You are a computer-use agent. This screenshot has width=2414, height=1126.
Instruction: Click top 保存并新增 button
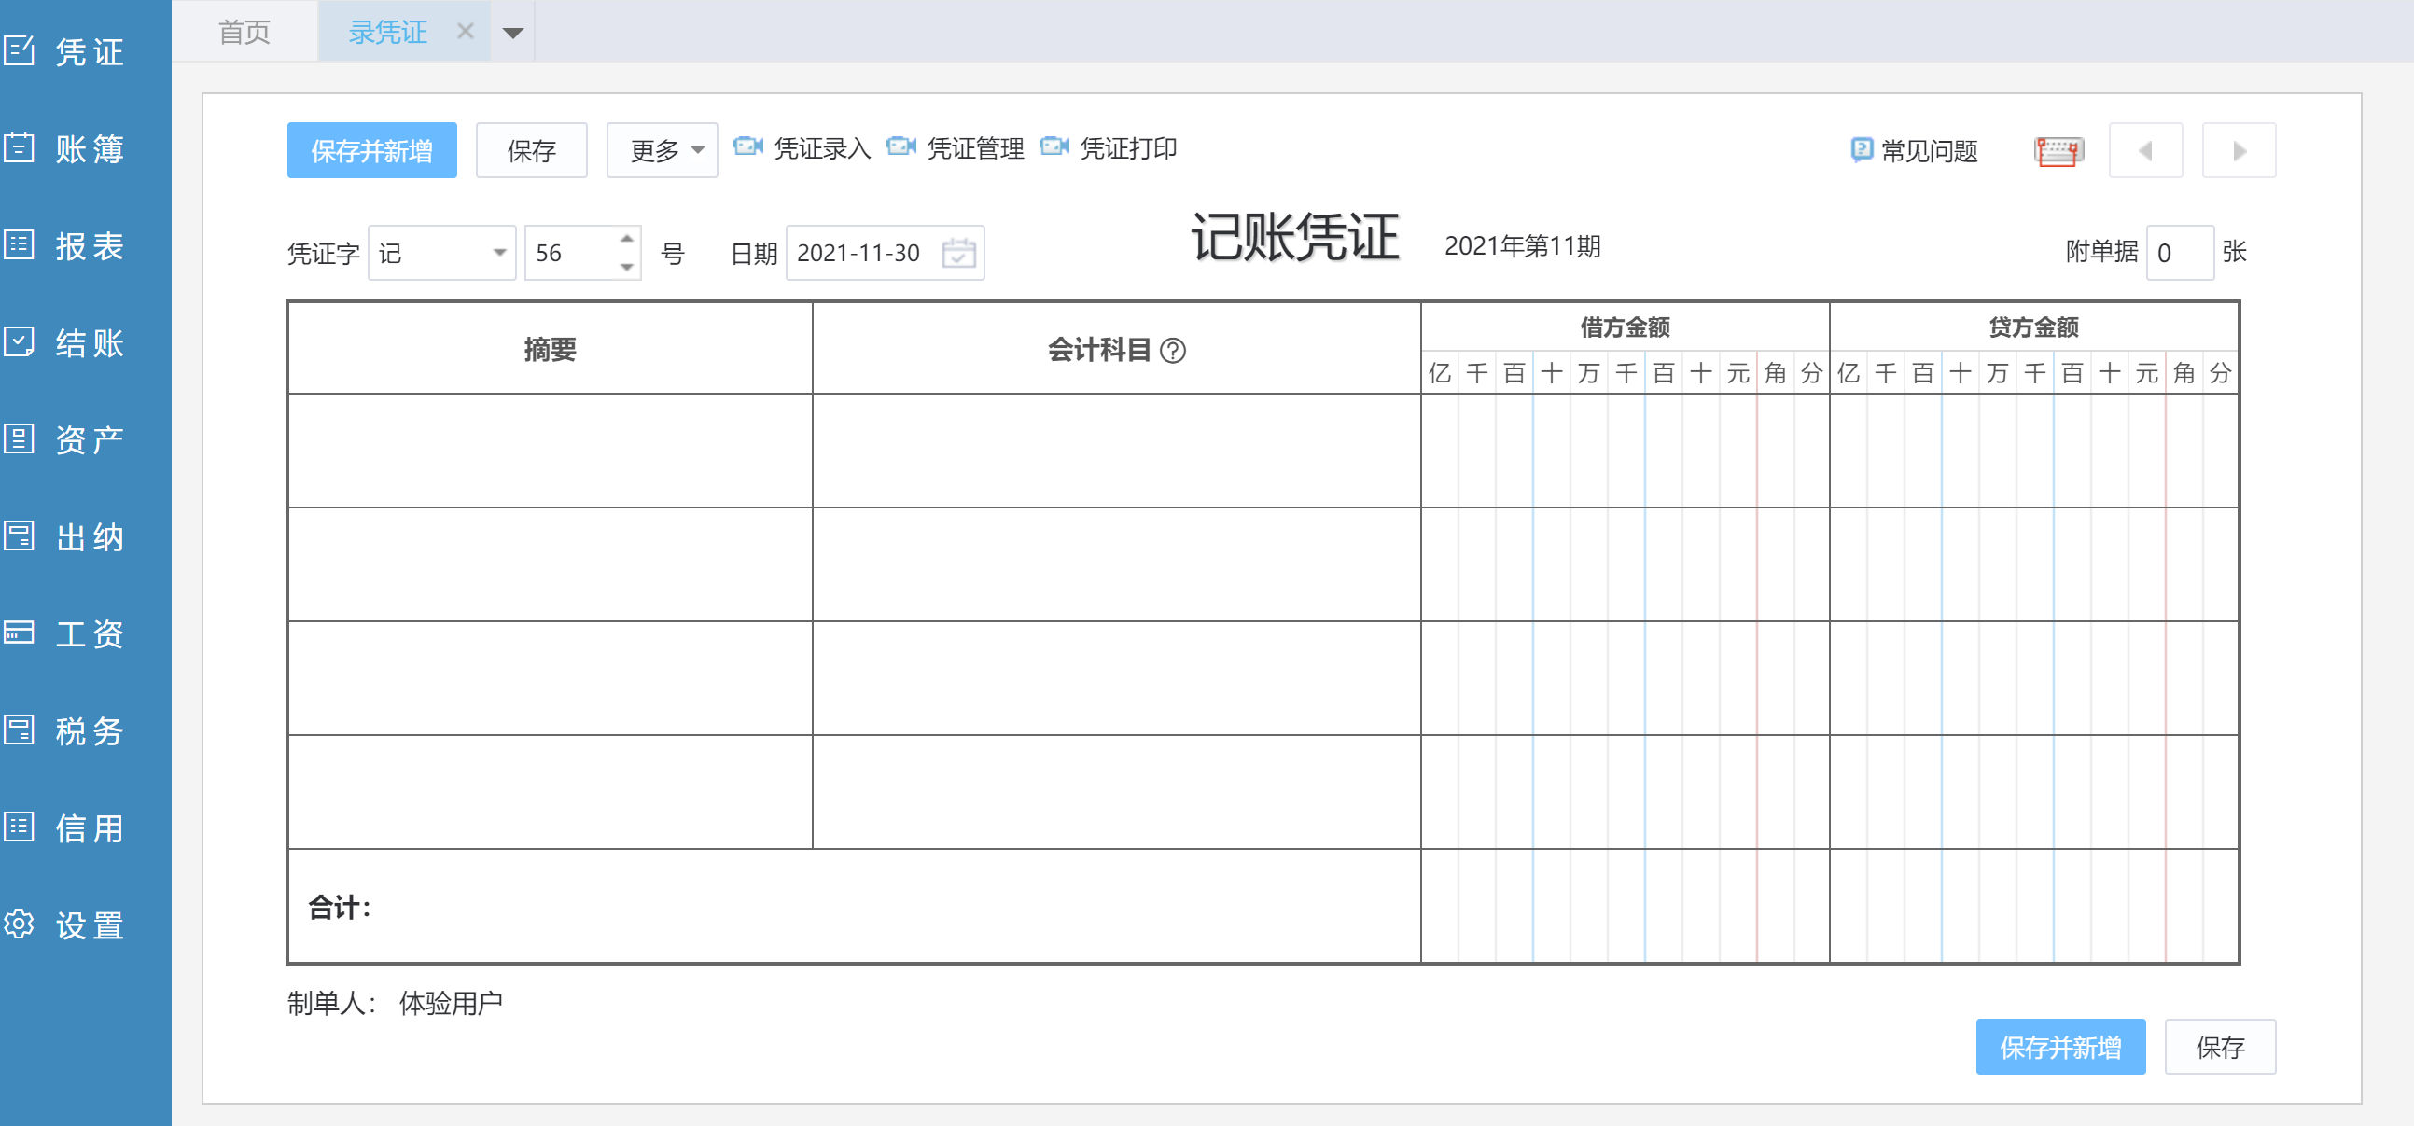coord(371,151)
